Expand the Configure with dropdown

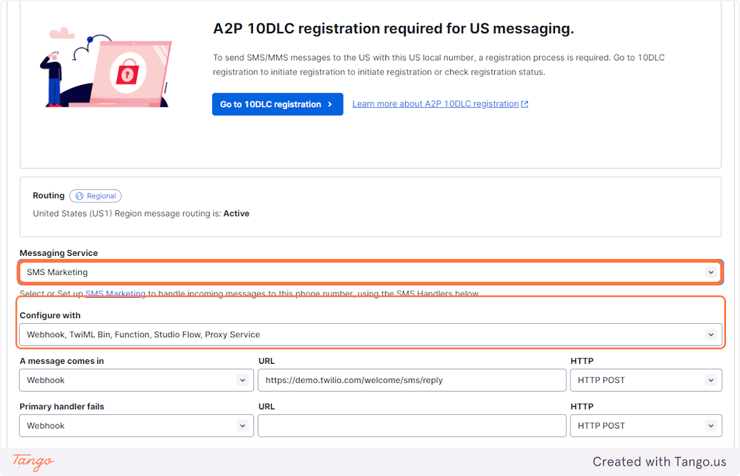(x=371, y=335)
